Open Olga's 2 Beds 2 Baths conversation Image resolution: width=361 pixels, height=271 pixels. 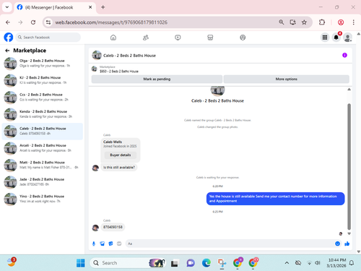click(43, 64)
